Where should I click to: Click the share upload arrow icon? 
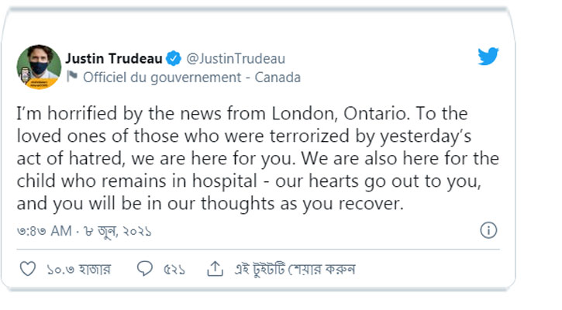point(214,268)
